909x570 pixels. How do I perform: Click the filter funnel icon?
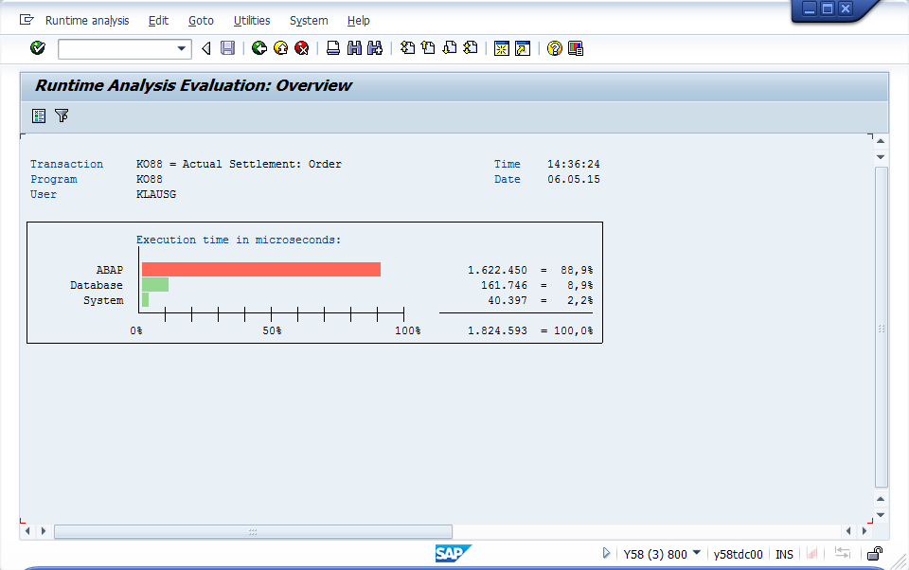(x=62, y=116)
